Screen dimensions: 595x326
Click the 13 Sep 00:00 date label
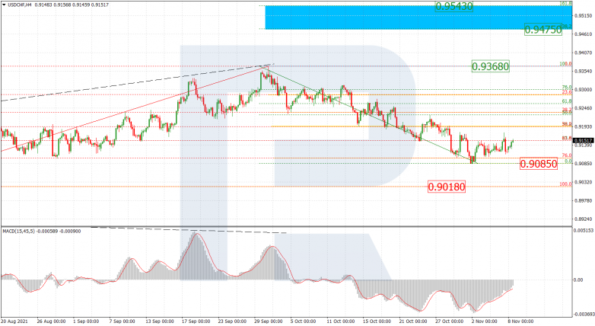pyautogui.click(x=159, y=321)
